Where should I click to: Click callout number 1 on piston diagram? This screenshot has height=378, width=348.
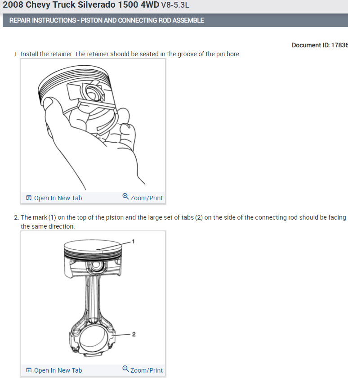click(134, 241)
